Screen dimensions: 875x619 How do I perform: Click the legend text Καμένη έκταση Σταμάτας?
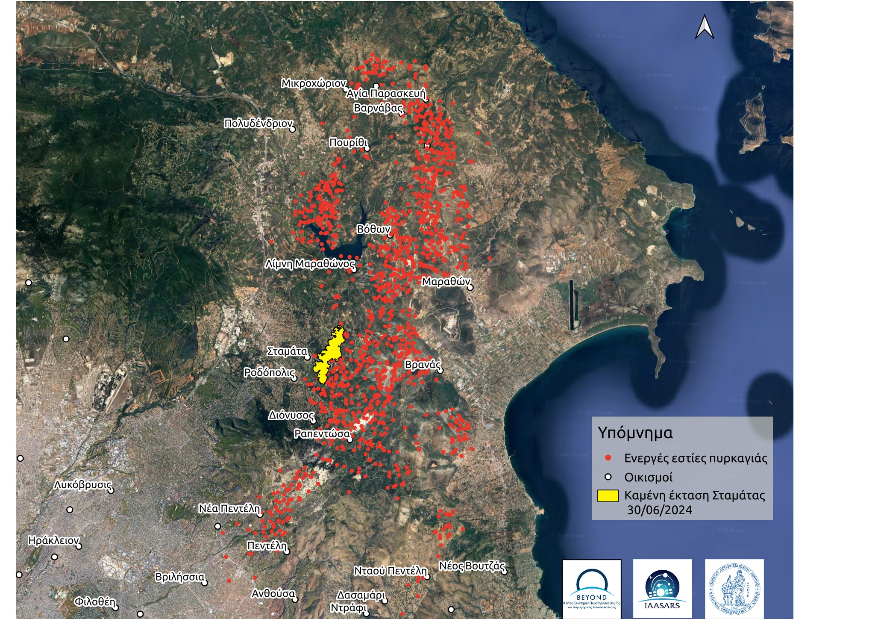pos(695,495)
